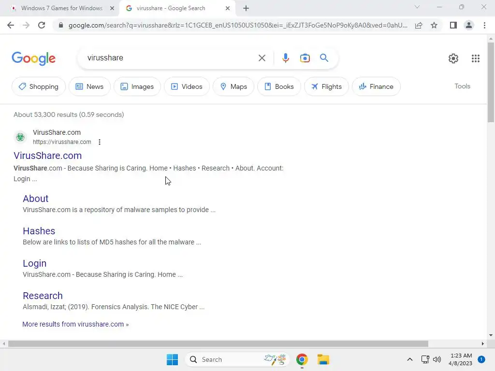Open Google quick settings gear

pyautogui.click(x=453, y=58)
